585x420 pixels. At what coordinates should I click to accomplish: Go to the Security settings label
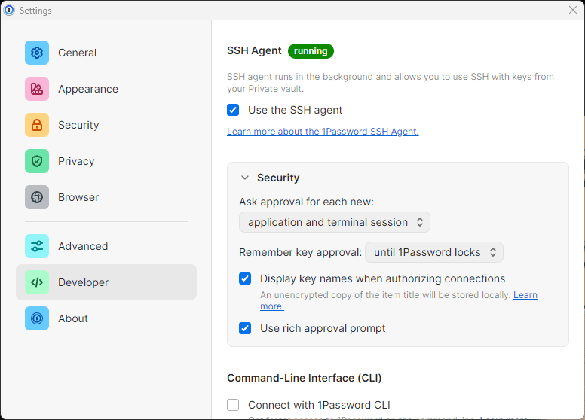tap(78, 125)
